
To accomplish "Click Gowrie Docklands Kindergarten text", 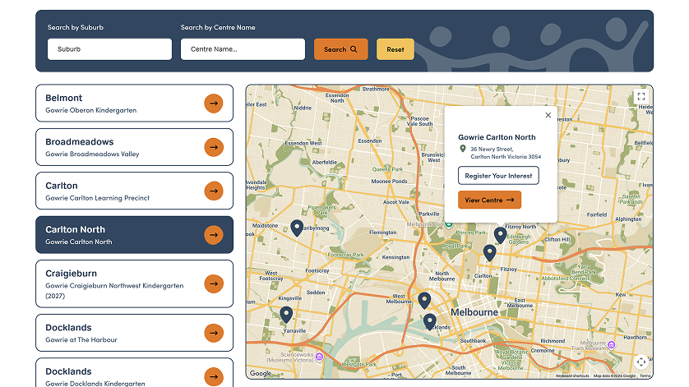I will (x=95, y=383).
